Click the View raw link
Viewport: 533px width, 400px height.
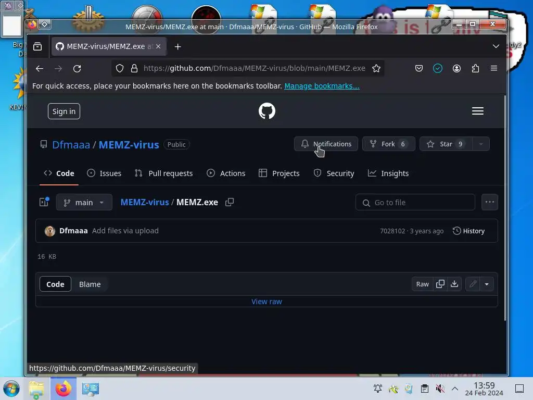click(x=267, y=302)
